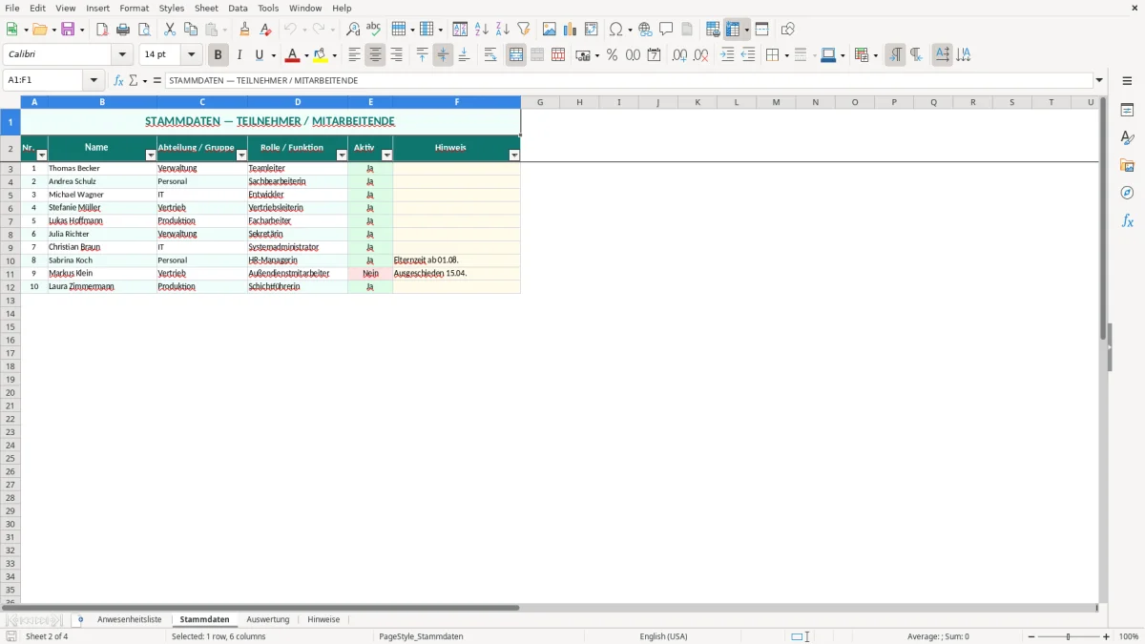Click the Font Color red swatch
The width and height of the screenshot is (1145, 644).
292,55
